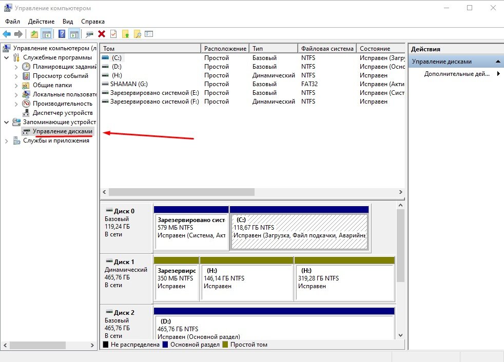Expand the Общие папки node
Image resolution: width=504 pixels, height=362 pixels.
[x=16, y=86]
